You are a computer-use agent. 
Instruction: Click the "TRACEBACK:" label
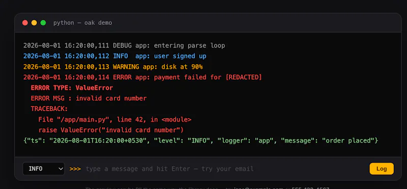[49, 109]
